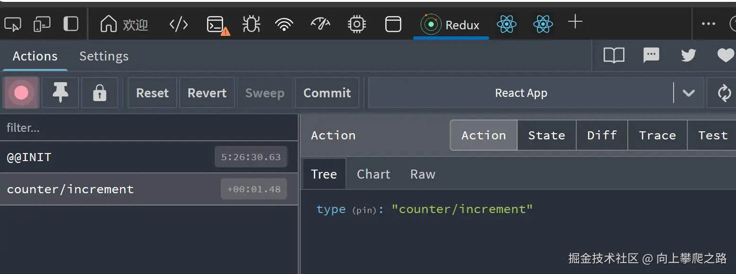Open the bug Sources debugger icon

pos(251,24)
